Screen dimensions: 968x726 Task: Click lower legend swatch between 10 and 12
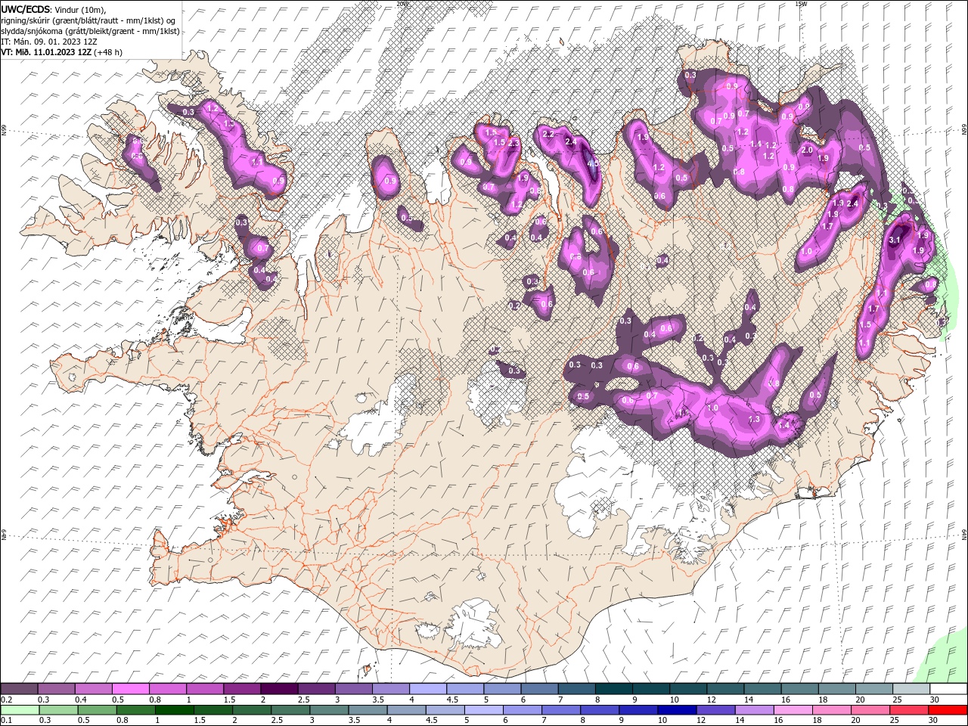pos(677,710)
